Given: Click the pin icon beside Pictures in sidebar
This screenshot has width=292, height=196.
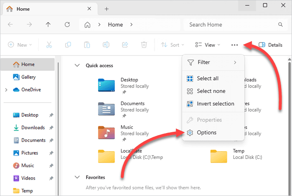Looking at the screenshot, I should click(x=51, y=153).
